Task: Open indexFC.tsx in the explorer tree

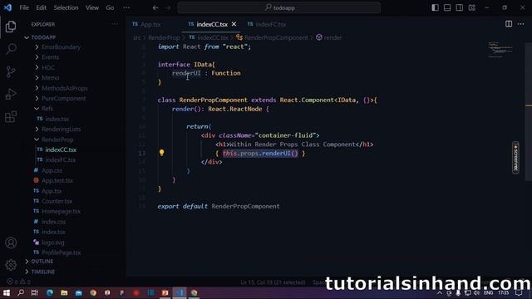Action: pos(61,159)
